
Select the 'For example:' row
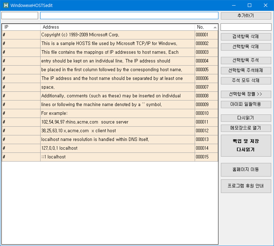(110, 113)
